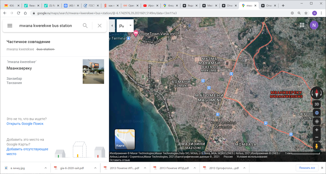Click the search magnifier icon
326x174 pixels.
(85, 26)
